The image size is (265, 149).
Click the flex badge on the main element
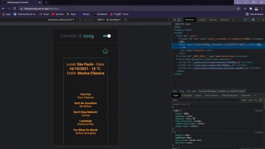(x=259, y=45)
